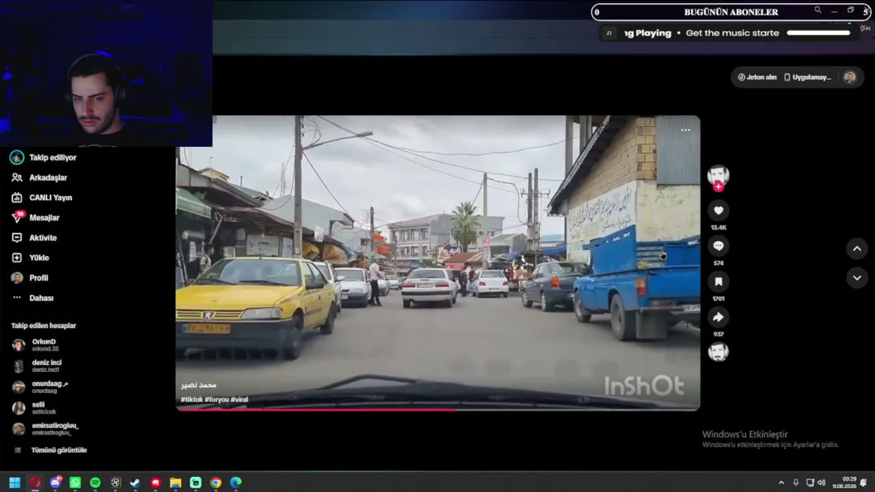The width and height of the screenshot is (875, 492).
Task: Open the creator's profile avatar beside the video
Action: tap(718, 175)
